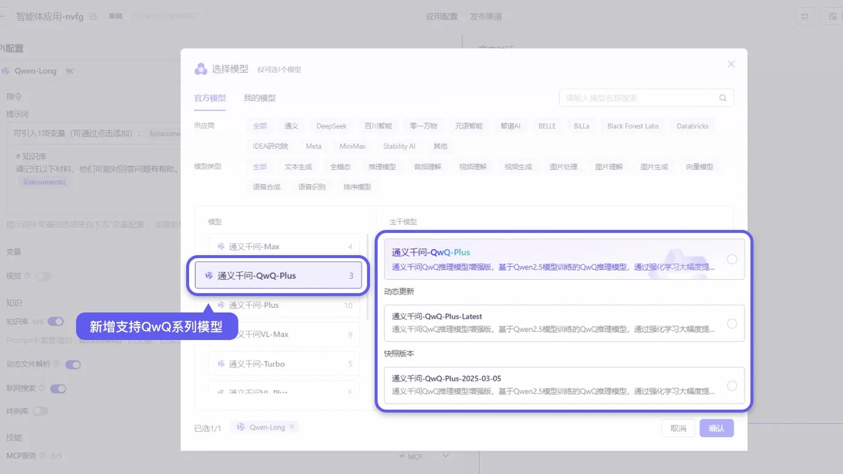Filter model type by 音频理解

(428, 167)
